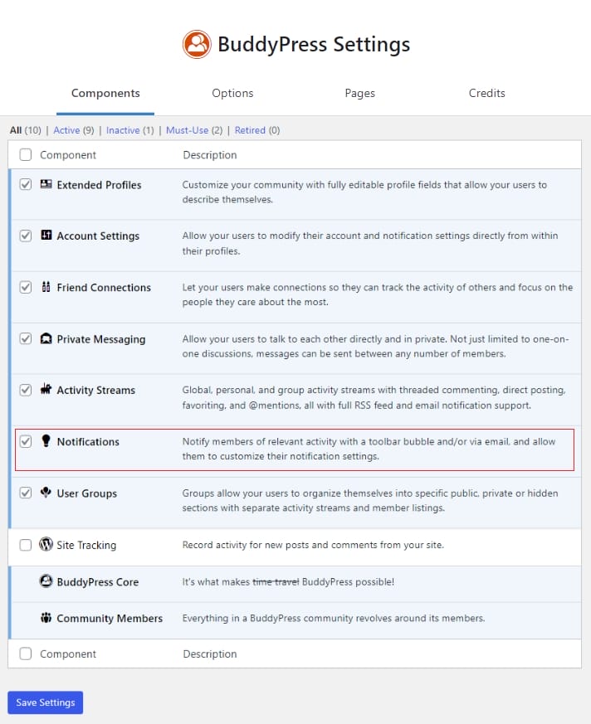Click the Activity Streams component icon

(x=46, y=390)
